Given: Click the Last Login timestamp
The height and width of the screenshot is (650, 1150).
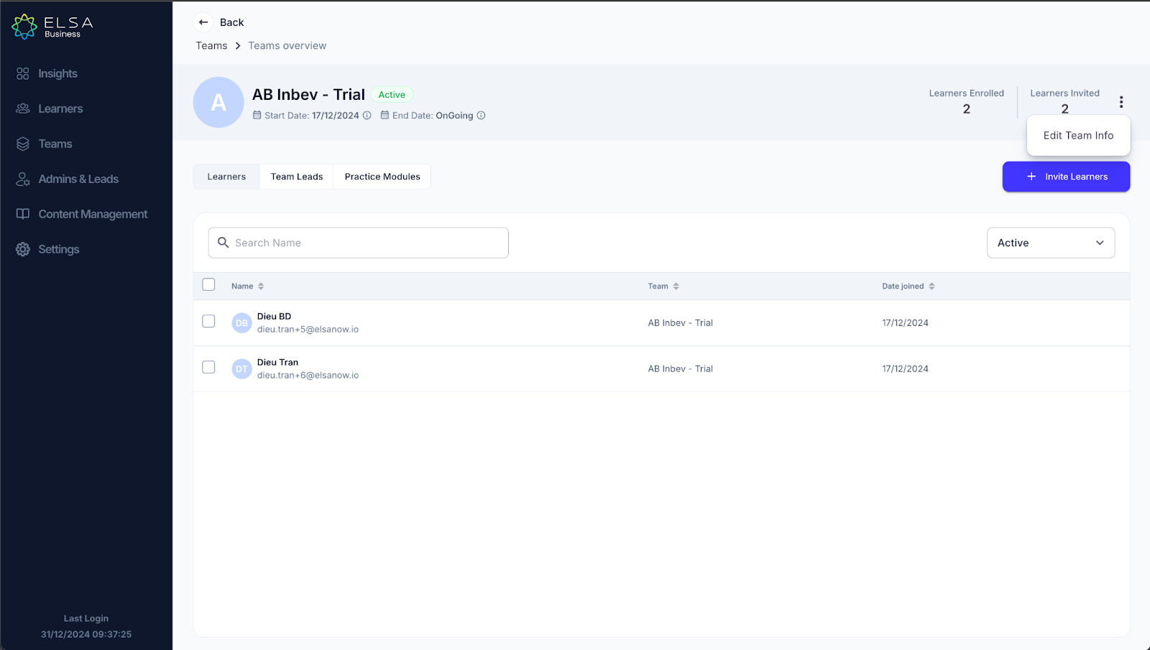Looking at the screenshot, I should pyautogui.click(x=86, y=634).
